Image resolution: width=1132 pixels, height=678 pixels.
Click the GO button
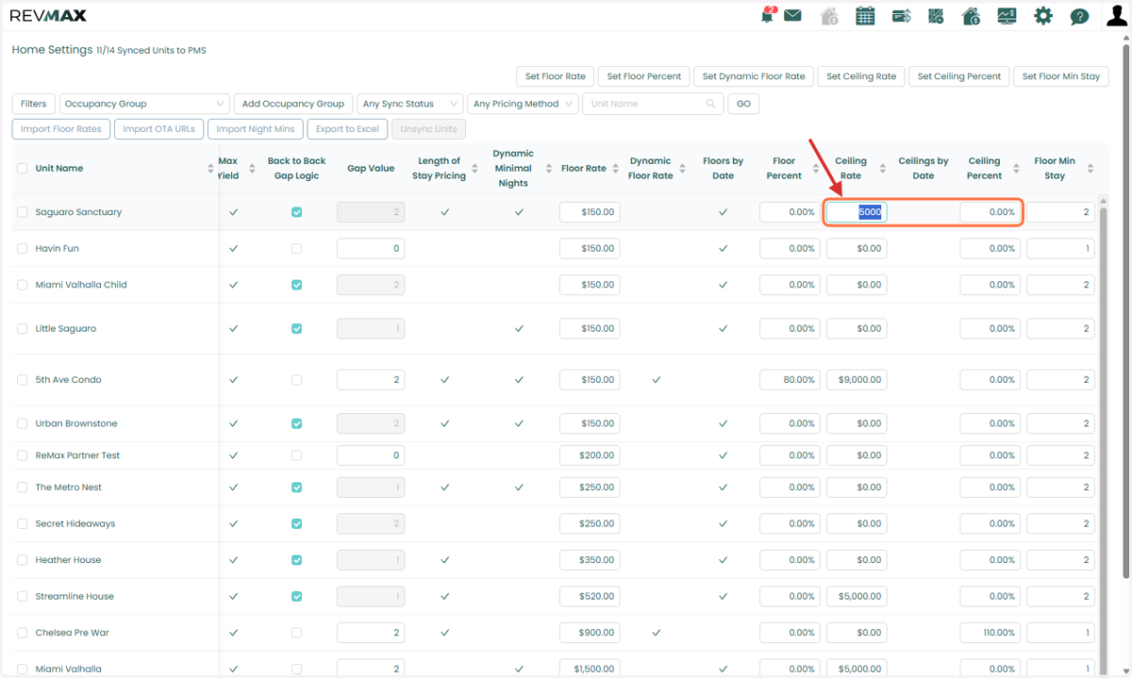[x=743, y=104]
